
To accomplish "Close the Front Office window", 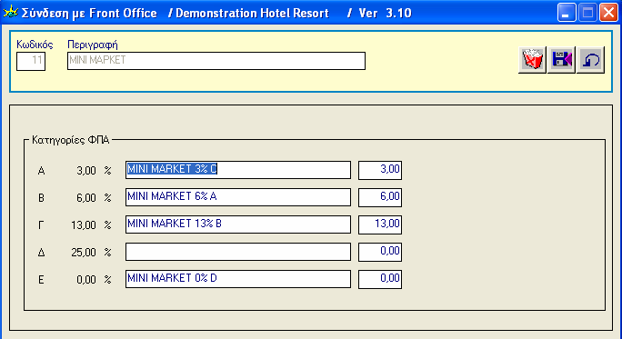I will (x=608, y=13).
